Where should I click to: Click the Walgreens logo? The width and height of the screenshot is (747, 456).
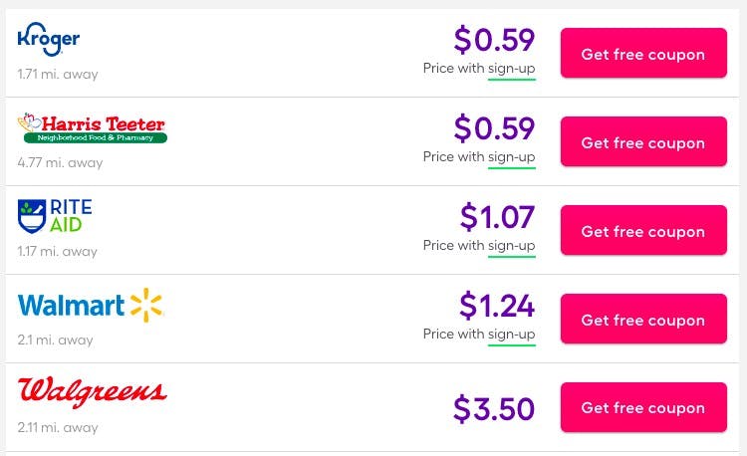92,392
